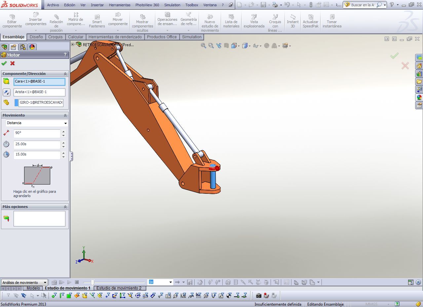Select Relación de posición tool

(56, 23)
